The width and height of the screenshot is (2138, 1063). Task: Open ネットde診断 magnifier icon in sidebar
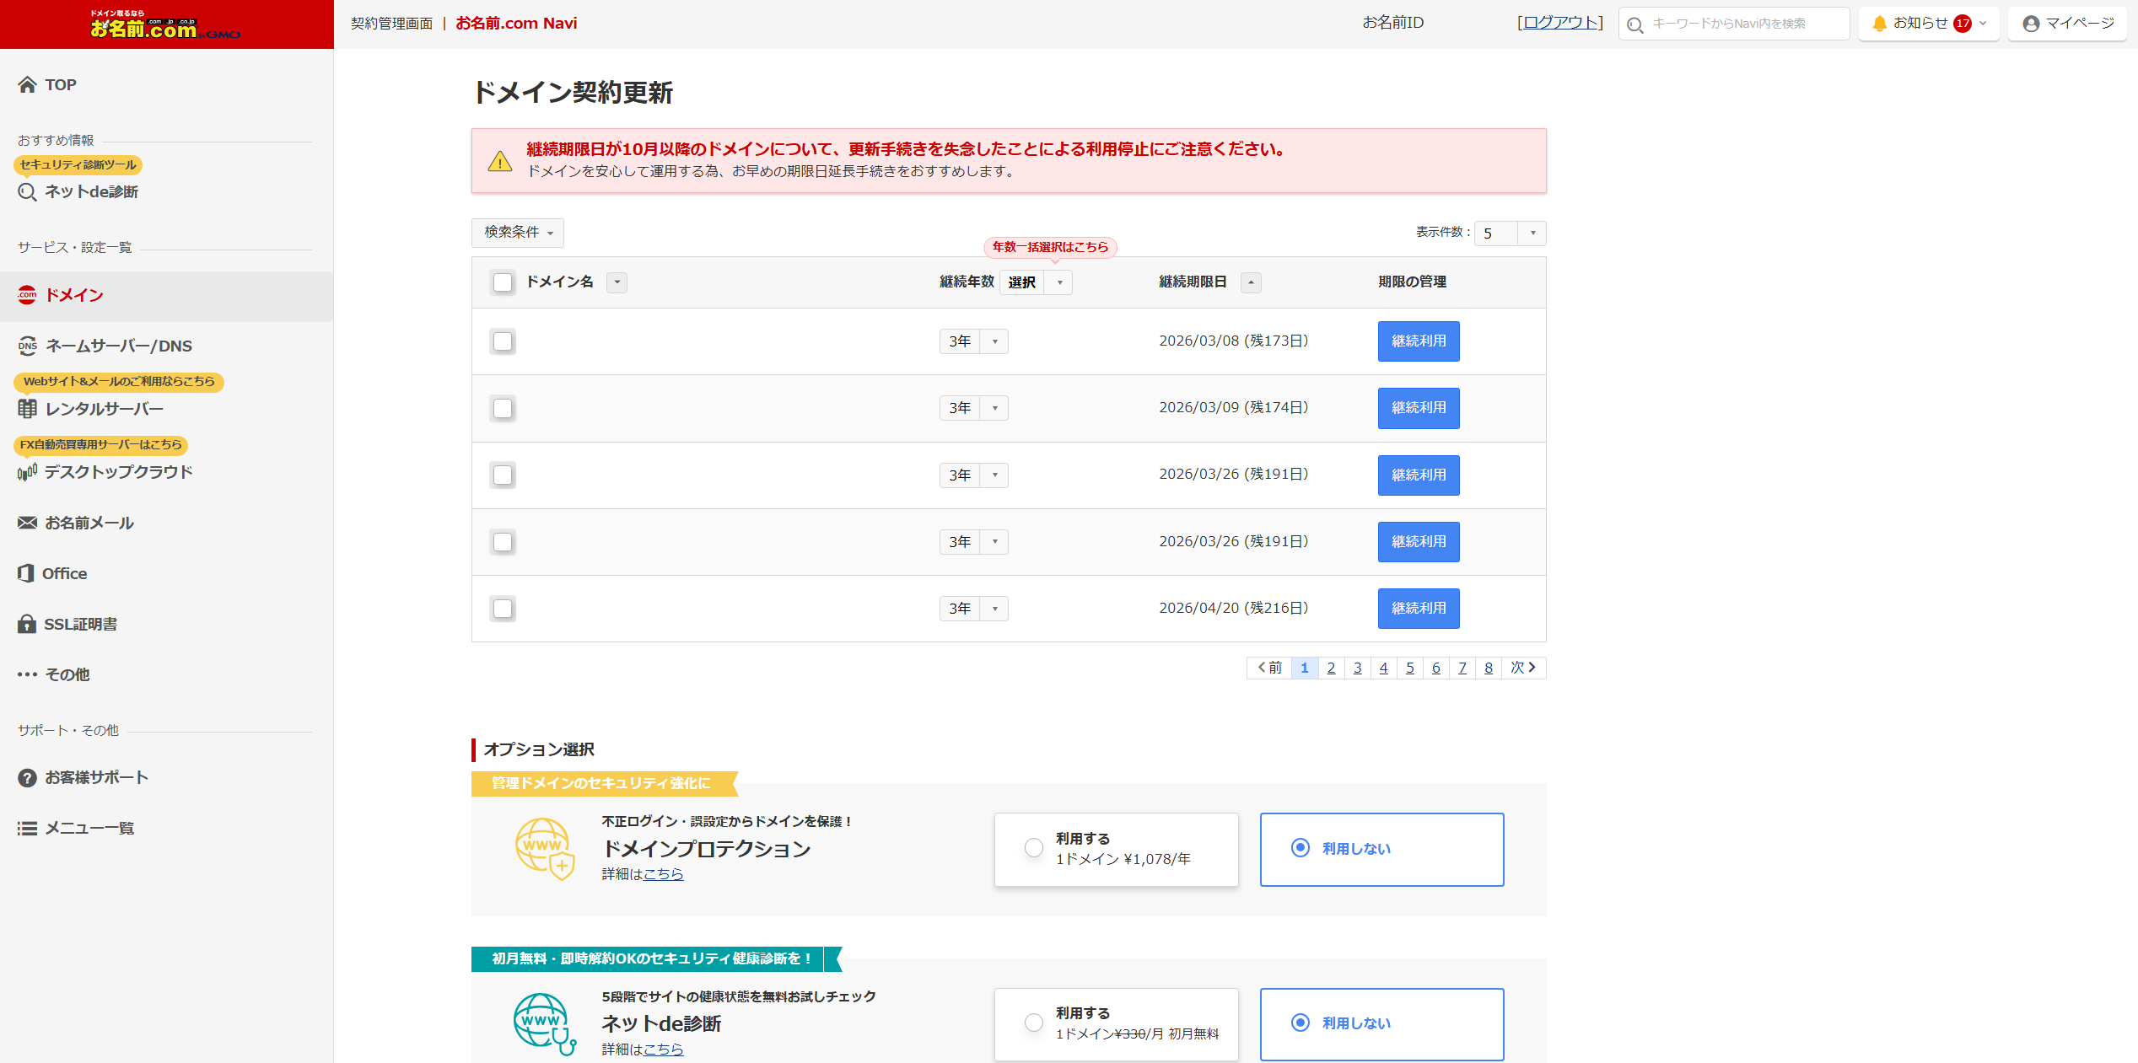point(28,192)
